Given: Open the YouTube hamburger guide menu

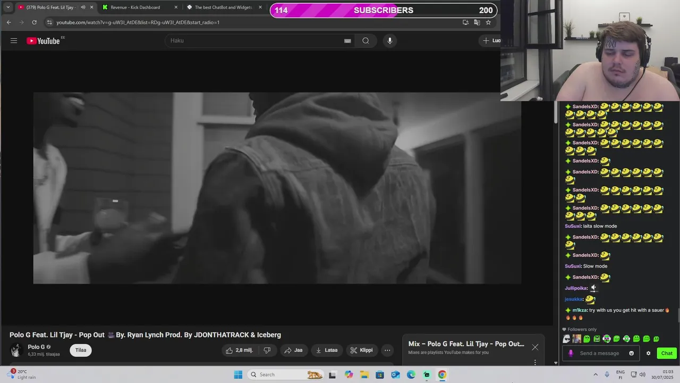Looking at the screenshot, I should coord(14,40).
